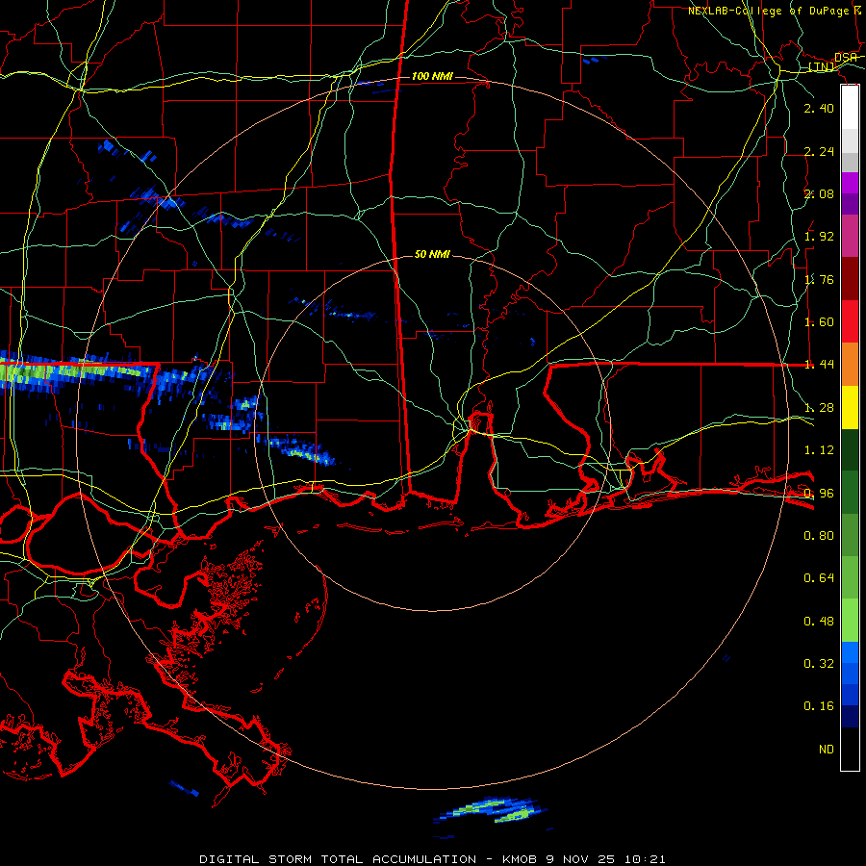Click the 2.24 legend value
The width and height of the screenshot is (866, 866).
[819, 151]
